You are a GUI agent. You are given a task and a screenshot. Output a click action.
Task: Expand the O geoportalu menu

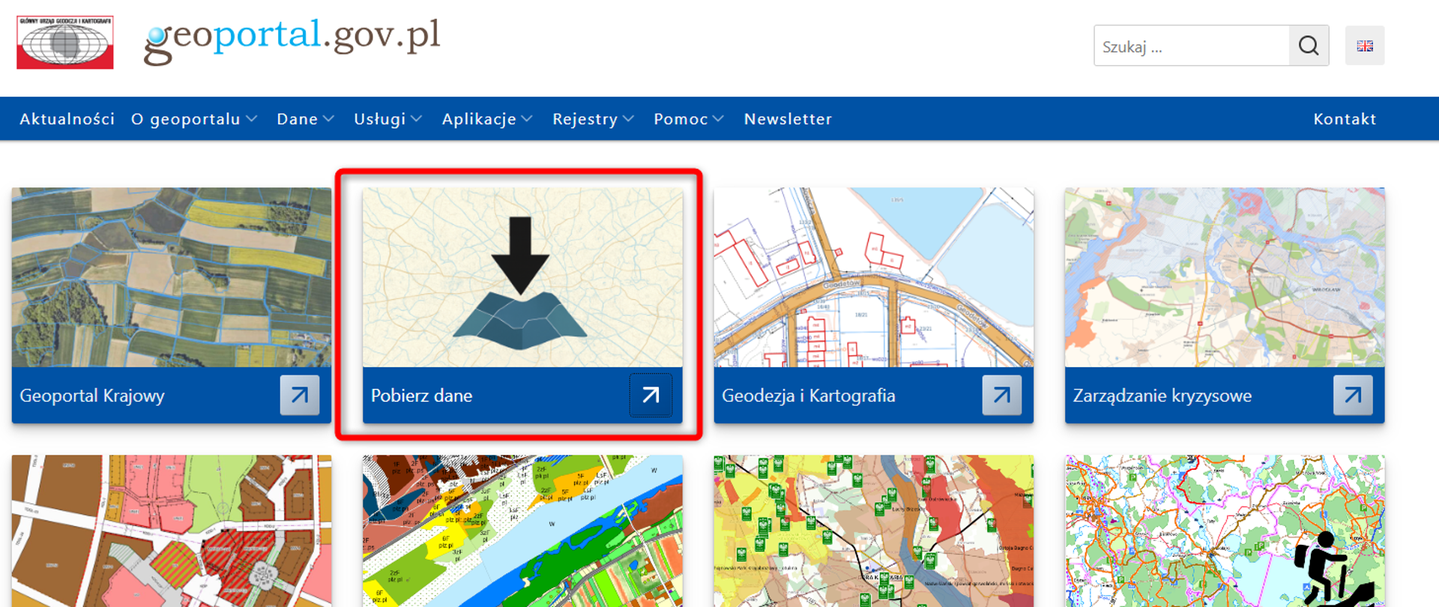tap(194, 118)
